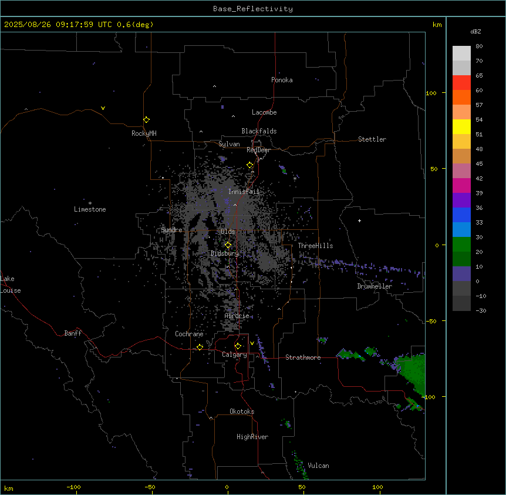506x495 pixels.
Task: Click the -50 tick on bottom axis
Action: pos(150,487)
